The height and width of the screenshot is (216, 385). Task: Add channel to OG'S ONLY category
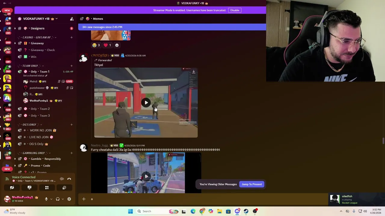coord(72,124)
